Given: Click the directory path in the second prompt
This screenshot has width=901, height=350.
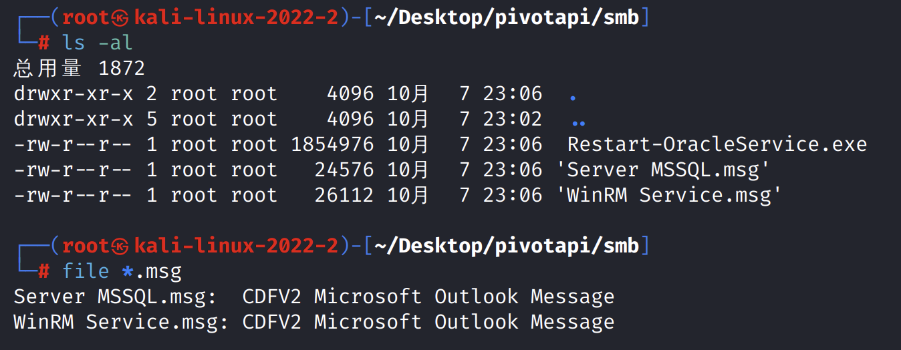Looking at the screenshot, I should point(505,246).
